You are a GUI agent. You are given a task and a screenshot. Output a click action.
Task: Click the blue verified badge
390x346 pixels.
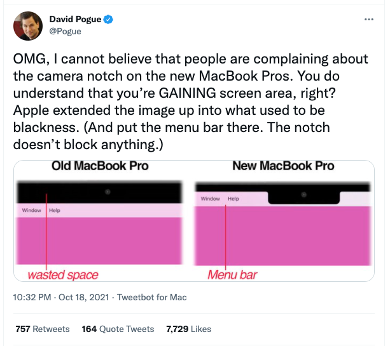108,19
